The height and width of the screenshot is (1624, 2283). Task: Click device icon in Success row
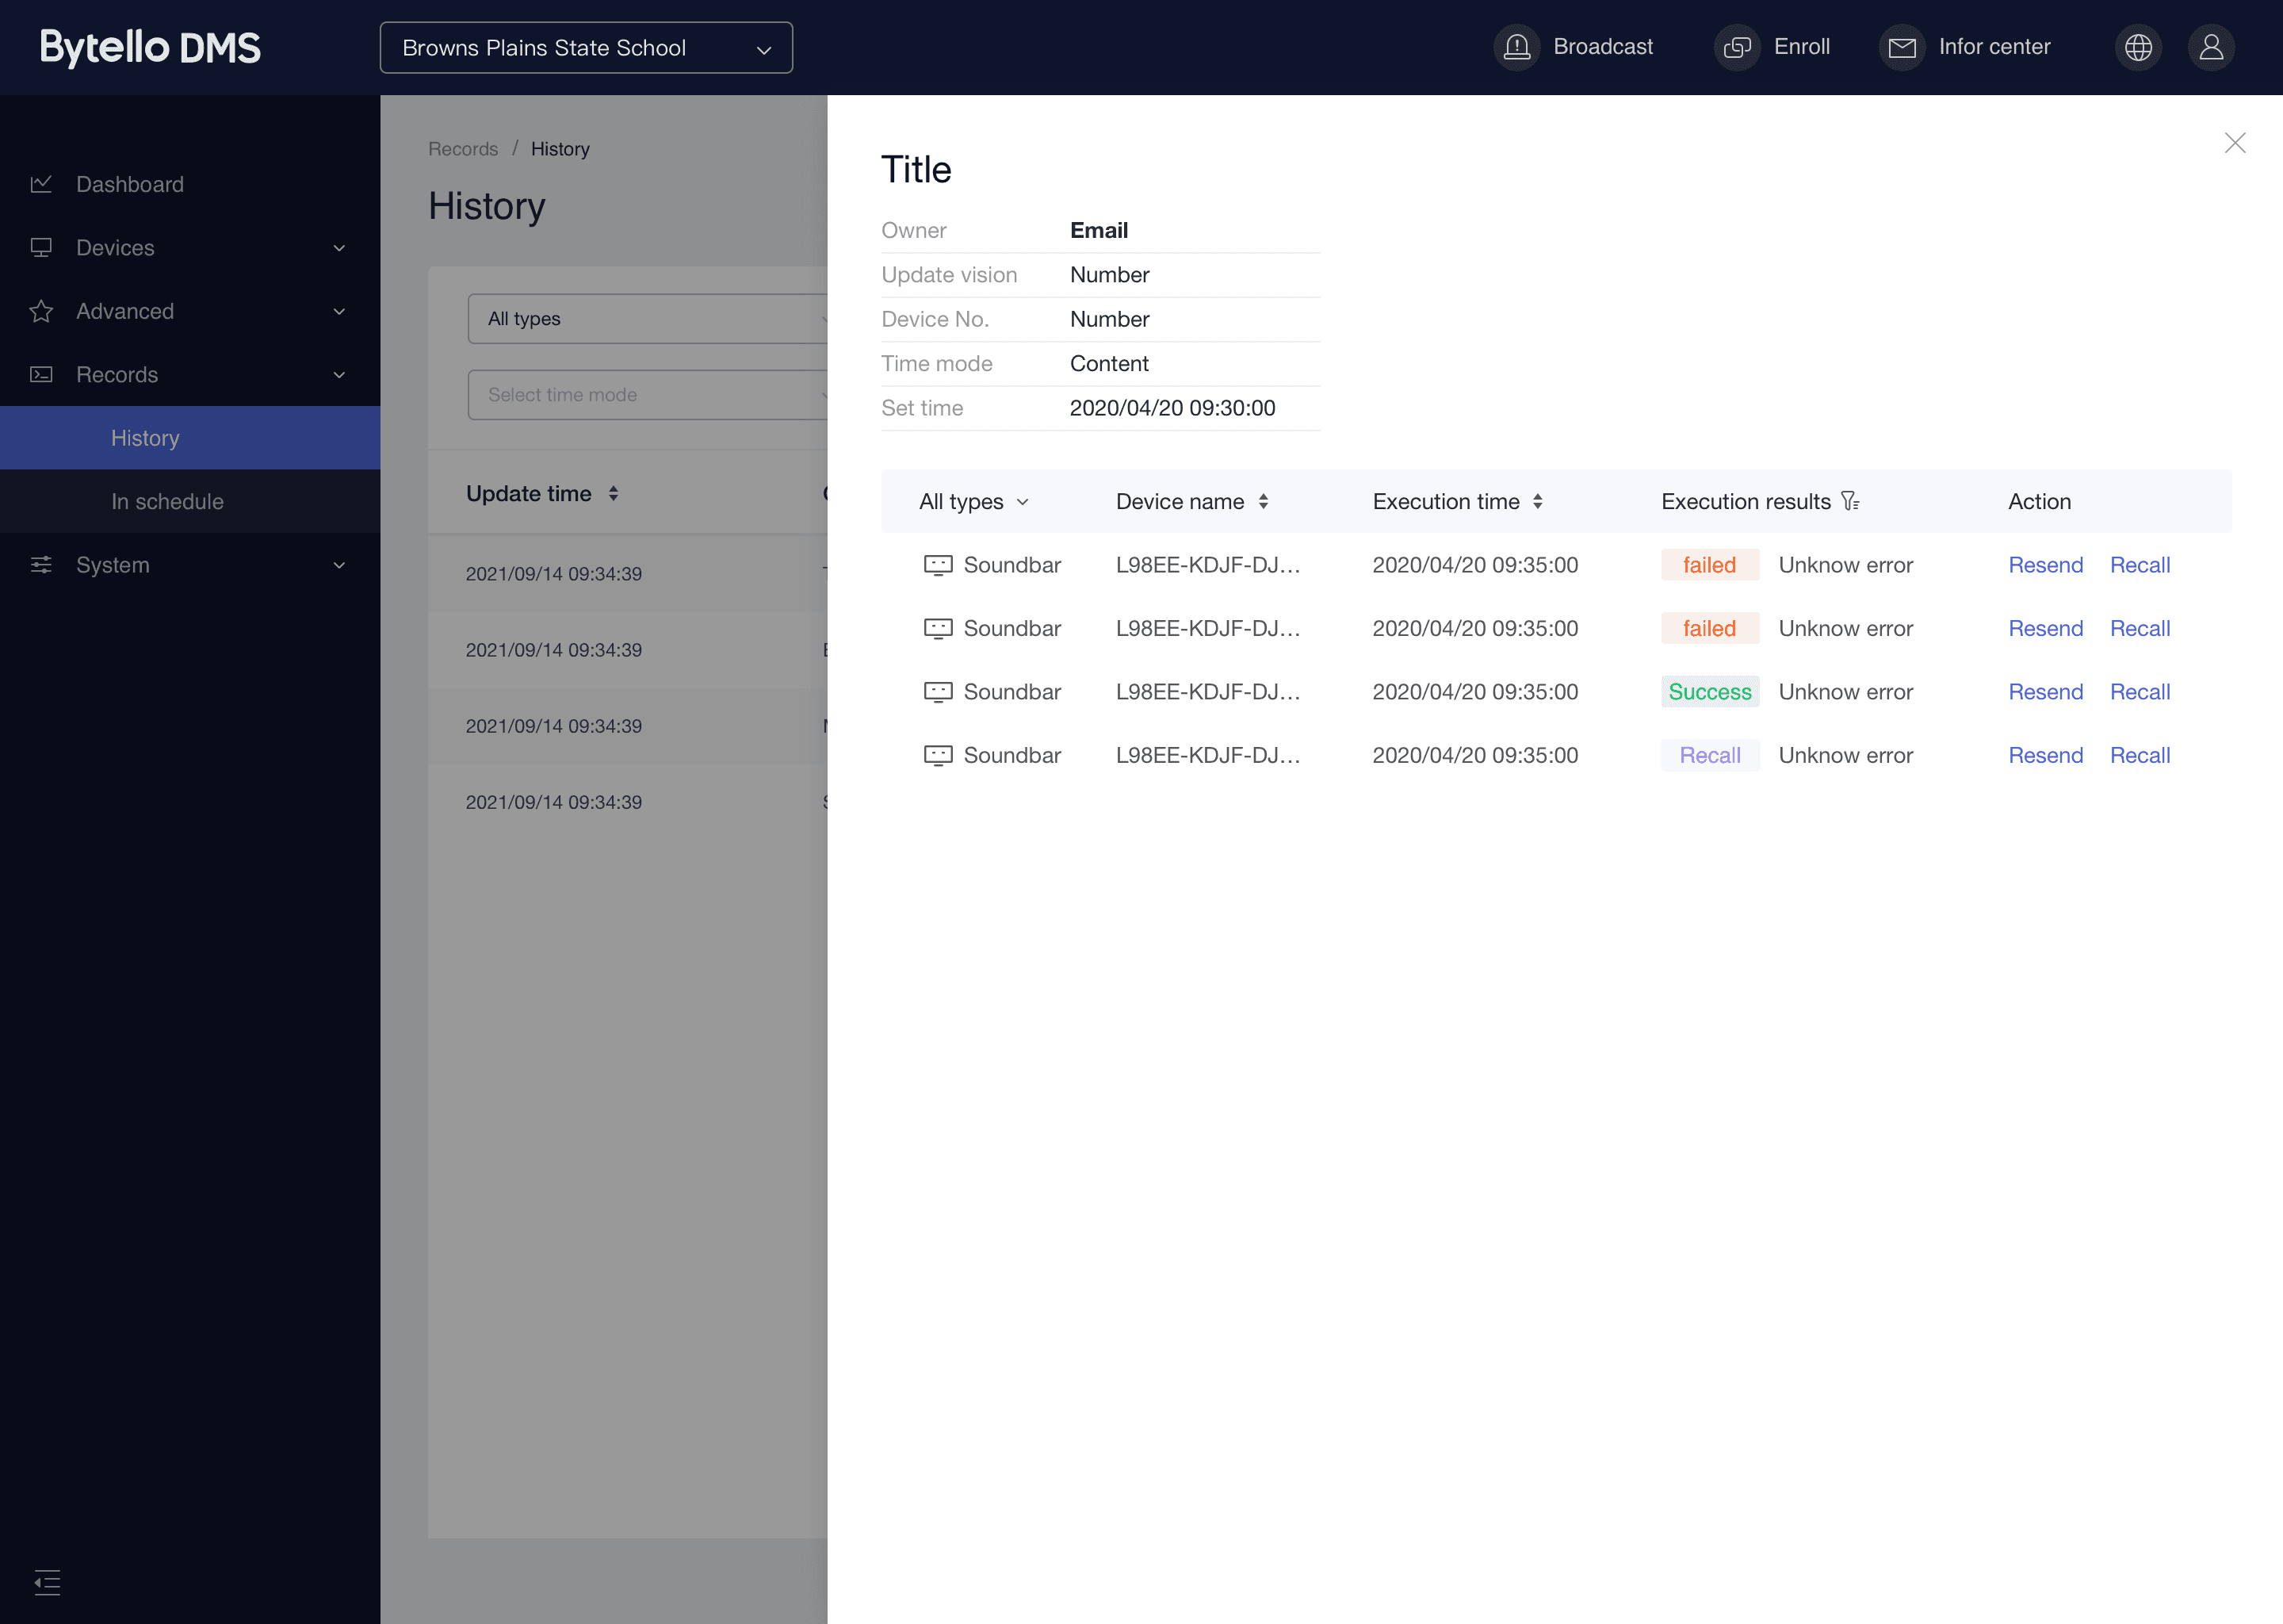pos(938,692)
